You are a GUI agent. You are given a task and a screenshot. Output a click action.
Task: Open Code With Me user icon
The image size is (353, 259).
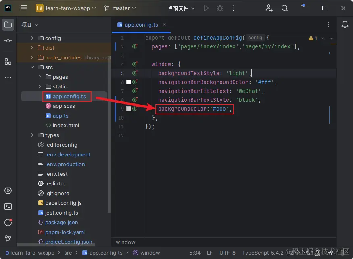click(269, 8)
